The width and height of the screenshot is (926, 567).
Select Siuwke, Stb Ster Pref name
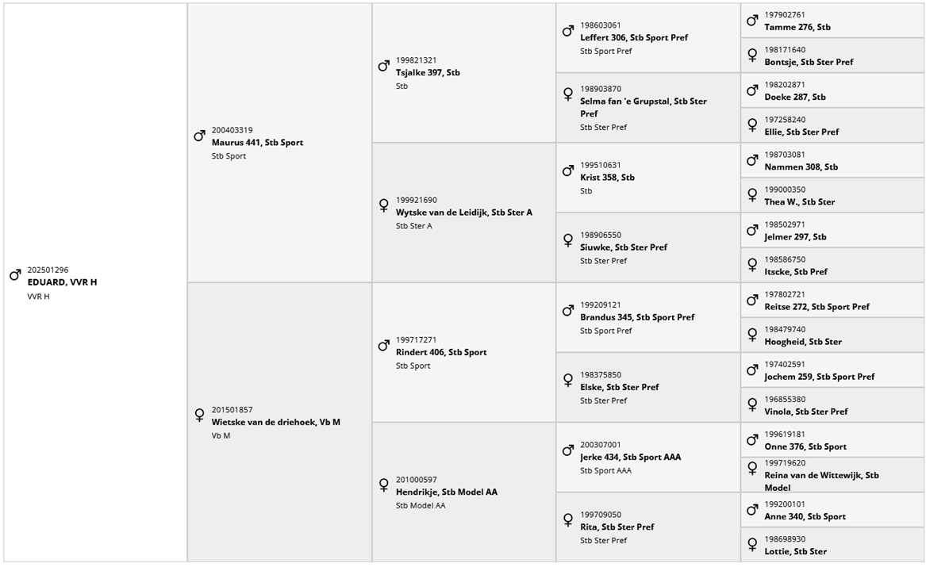click(623, 247)
